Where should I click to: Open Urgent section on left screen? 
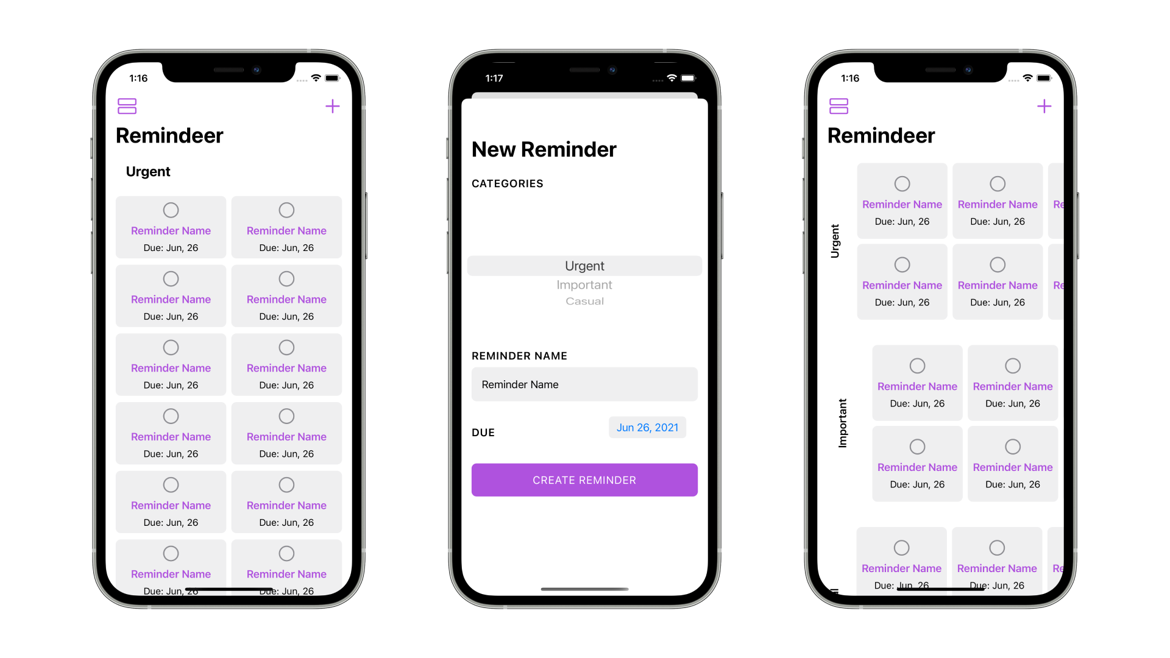coord(149,171)
